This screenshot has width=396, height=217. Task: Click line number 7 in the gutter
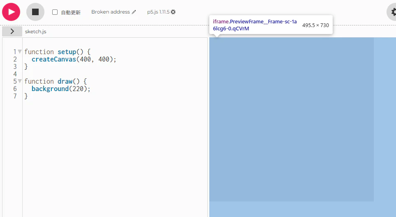[x=15, y=96]
